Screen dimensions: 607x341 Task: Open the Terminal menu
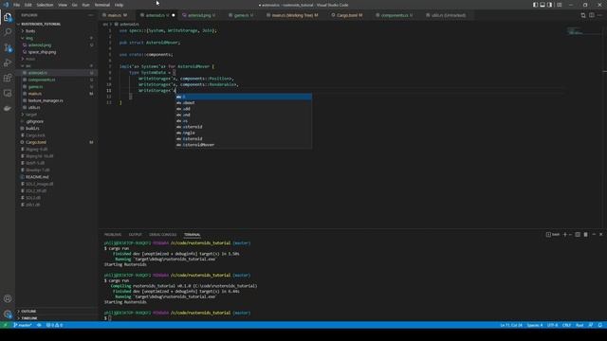pyautogui.click(x=102, y=5)
